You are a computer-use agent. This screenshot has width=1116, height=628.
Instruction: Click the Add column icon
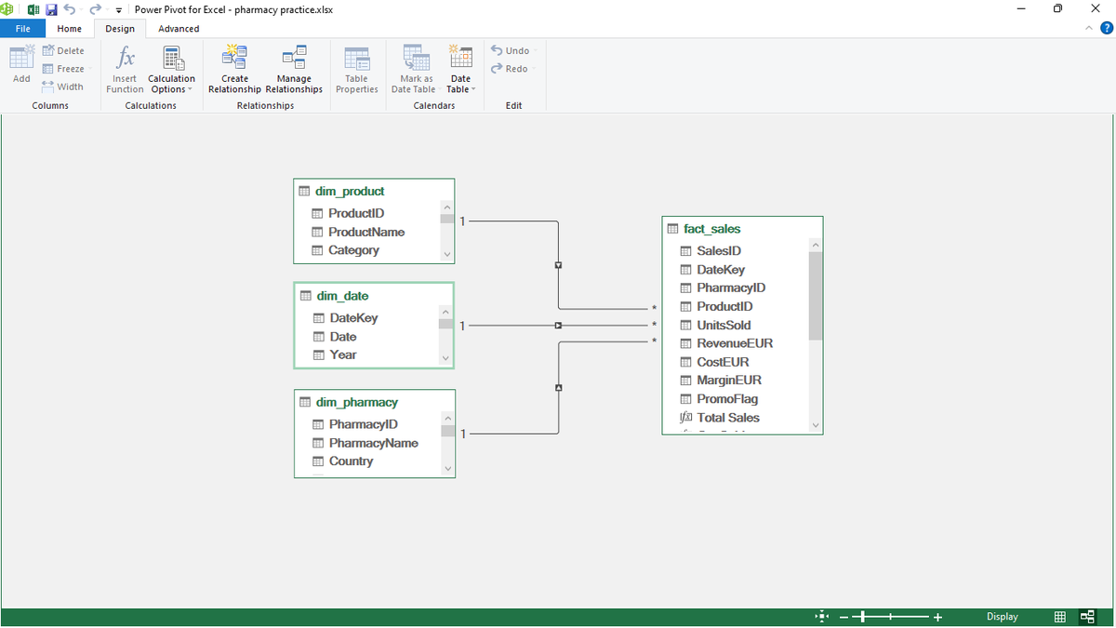coord(21,57)
